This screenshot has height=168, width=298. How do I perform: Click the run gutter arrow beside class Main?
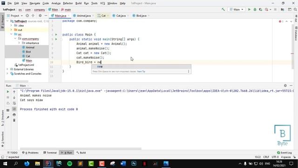click(56, 35)
